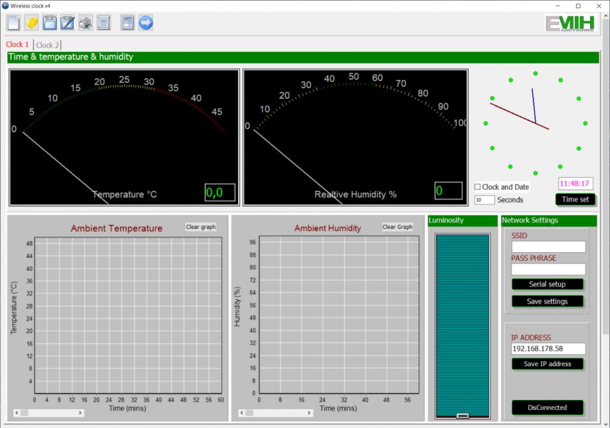Screen dimensions: 610x428
Task: Enable the Clock and Date checkbox
Action: point(478,187)
